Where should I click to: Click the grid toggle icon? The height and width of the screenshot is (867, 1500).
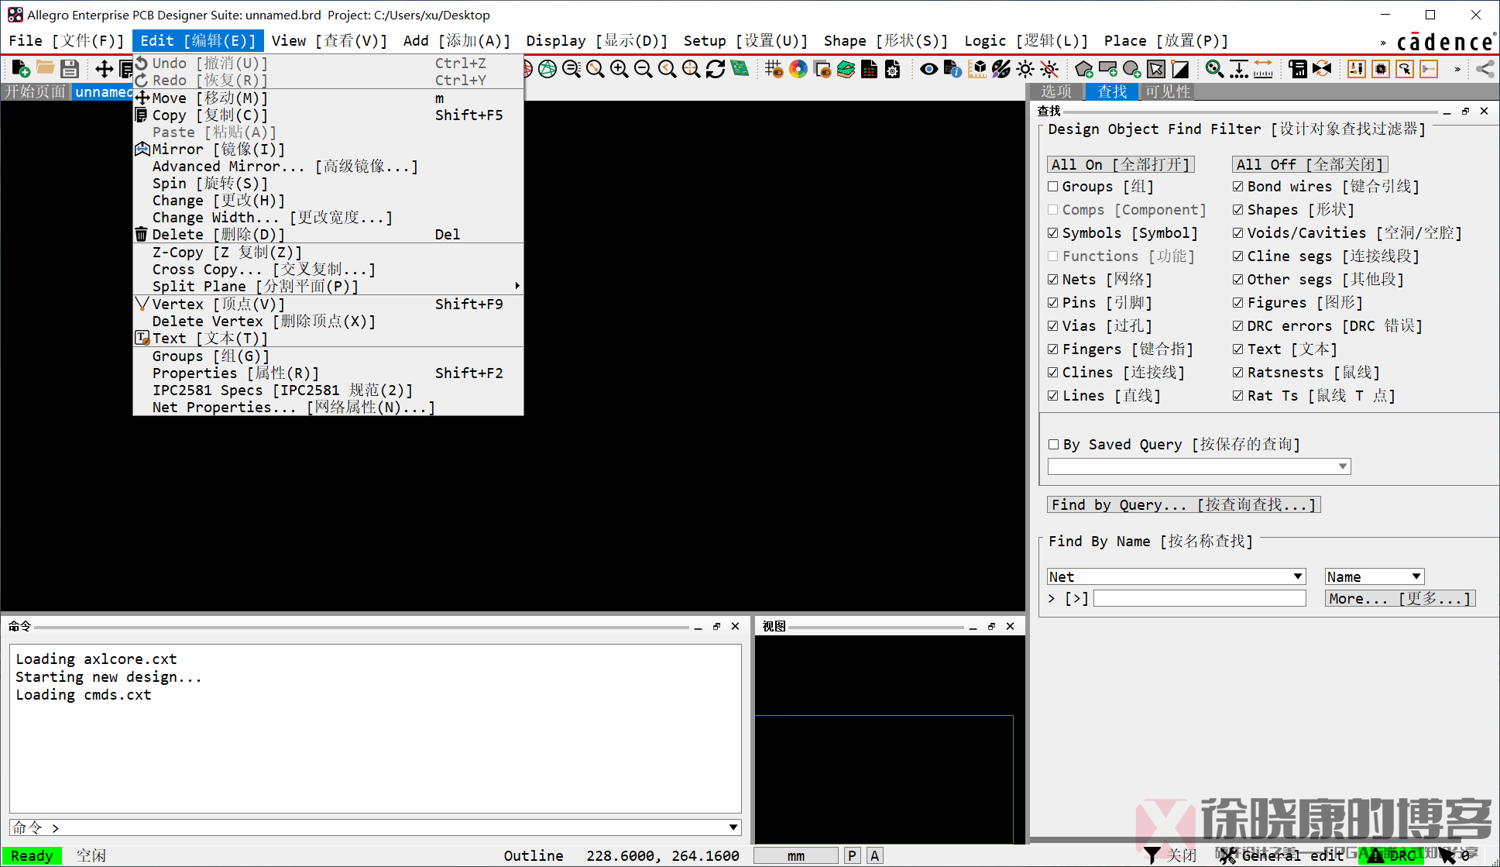(773, 69)
